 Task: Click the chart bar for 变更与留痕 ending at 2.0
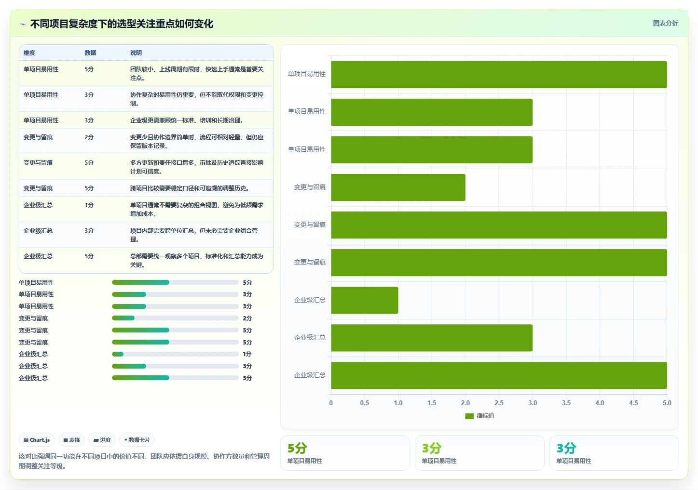click(398, 187)
